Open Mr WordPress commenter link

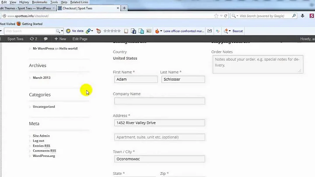43,49
